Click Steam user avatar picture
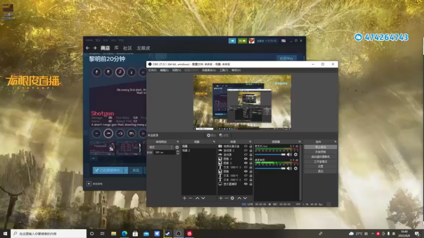Screen dimensions: 424x238 coord(251,41)
